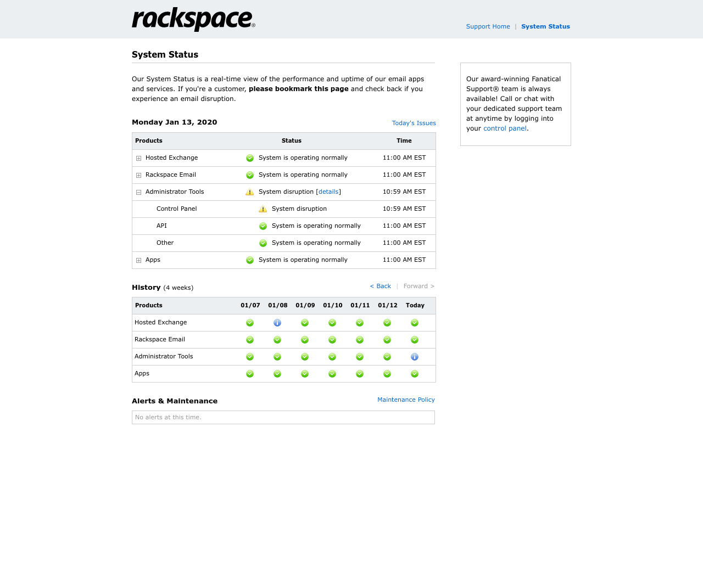The height and width of the screenshot is (562, 703).
Task: Click the blue info icon for Hosted Exchange on 01/08
Action: pos(277,323)
